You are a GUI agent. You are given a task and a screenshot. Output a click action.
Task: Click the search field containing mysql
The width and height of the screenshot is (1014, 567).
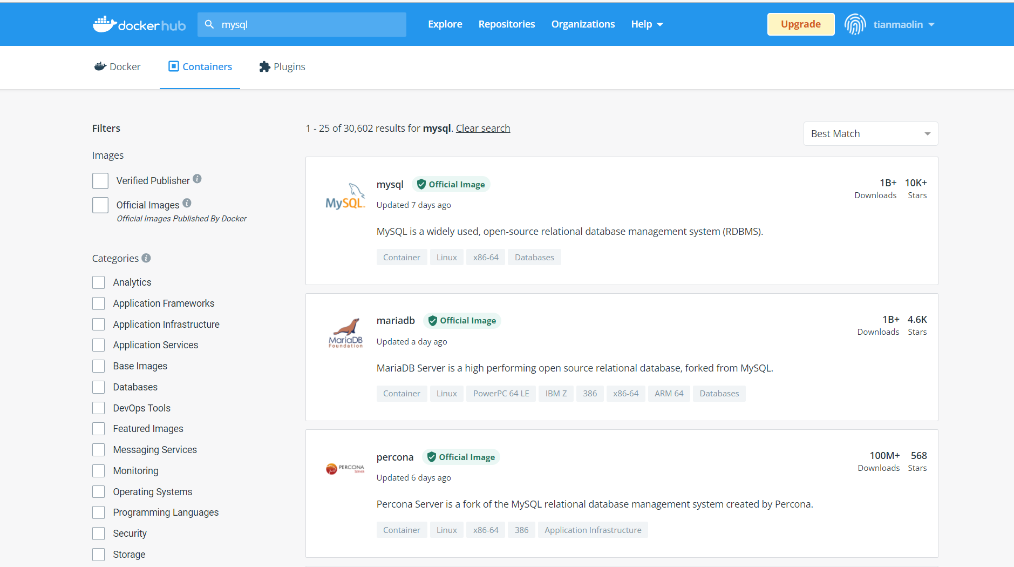tap(302, 24)
